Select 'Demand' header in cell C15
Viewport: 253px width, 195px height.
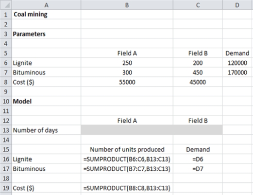[x=198, y=149]
